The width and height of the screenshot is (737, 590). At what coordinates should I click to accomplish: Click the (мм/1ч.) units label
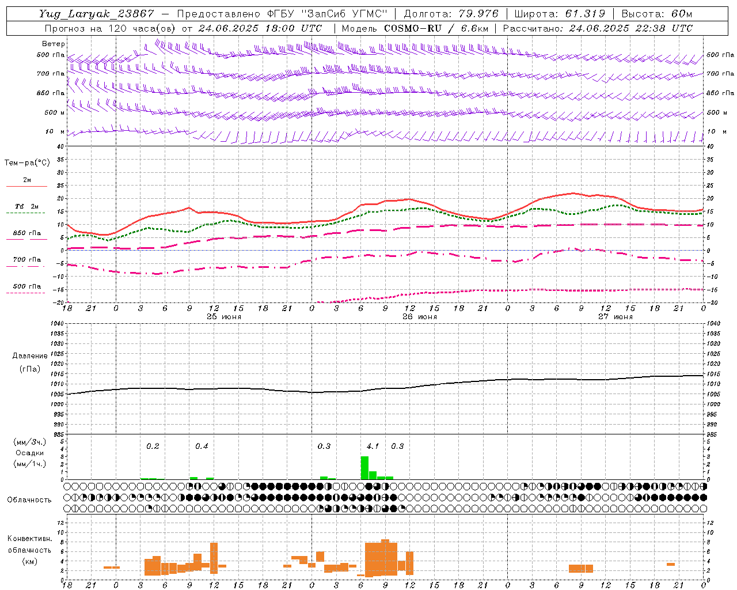click(29, 464)
